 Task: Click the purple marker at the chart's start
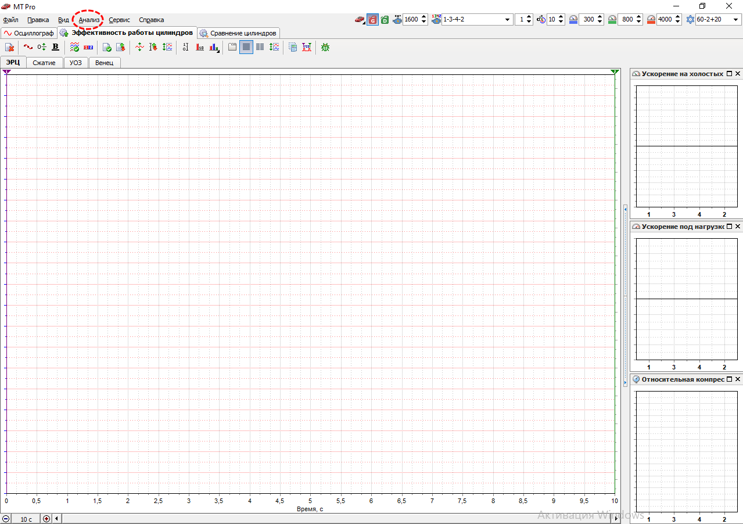6,71
